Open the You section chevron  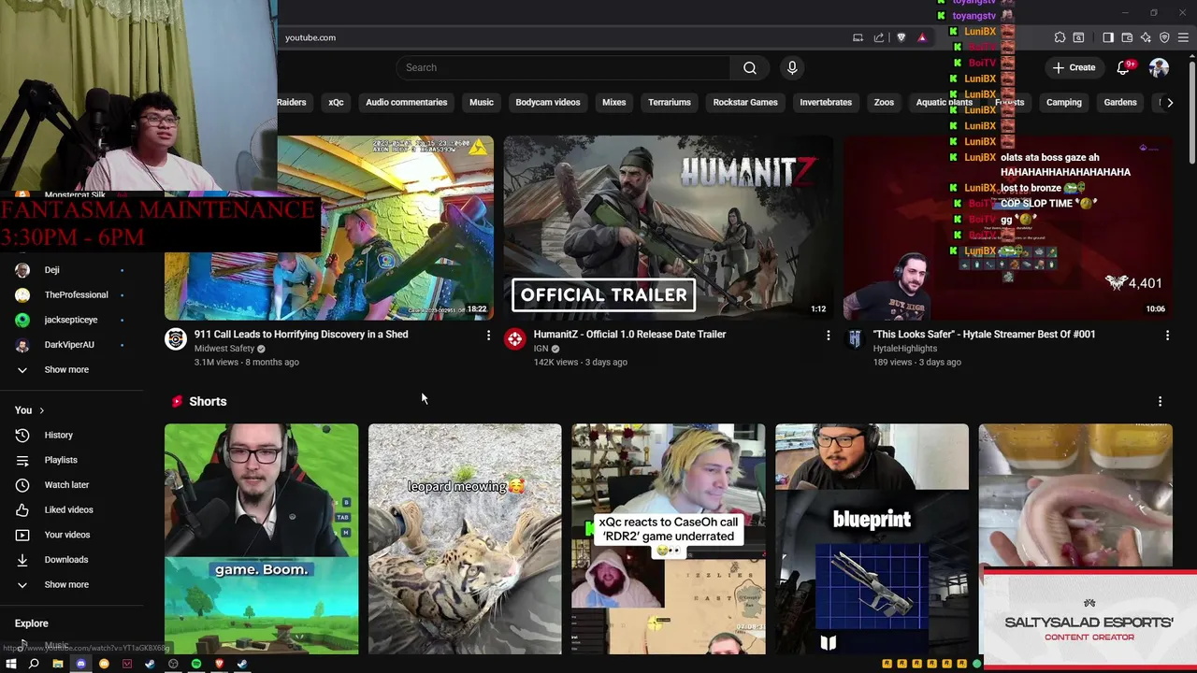pyautogui.click(x=41, y=410)
